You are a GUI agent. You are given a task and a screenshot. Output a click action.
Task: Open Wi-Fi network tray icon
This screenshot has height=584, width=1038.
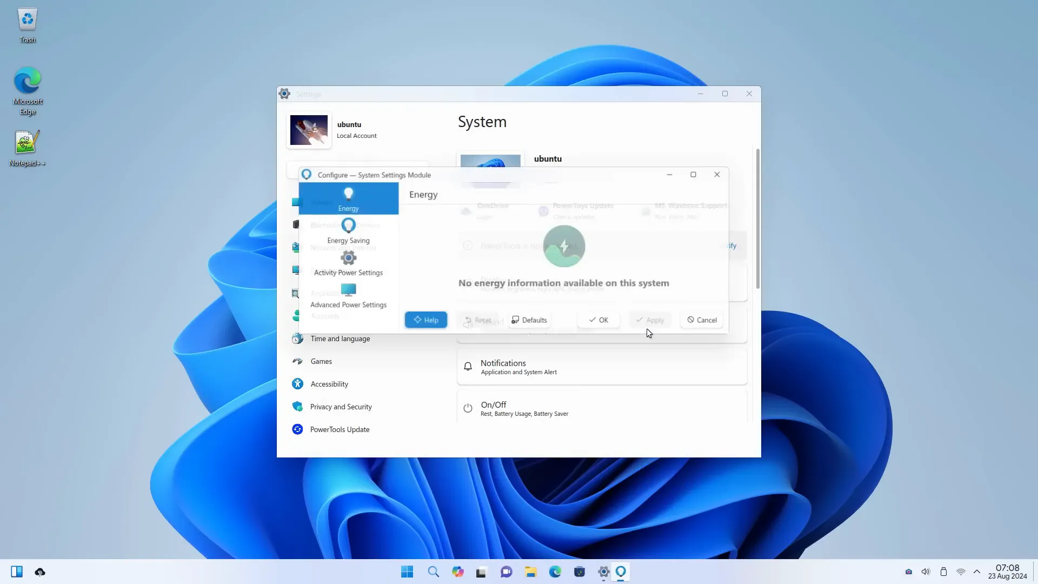961,572
